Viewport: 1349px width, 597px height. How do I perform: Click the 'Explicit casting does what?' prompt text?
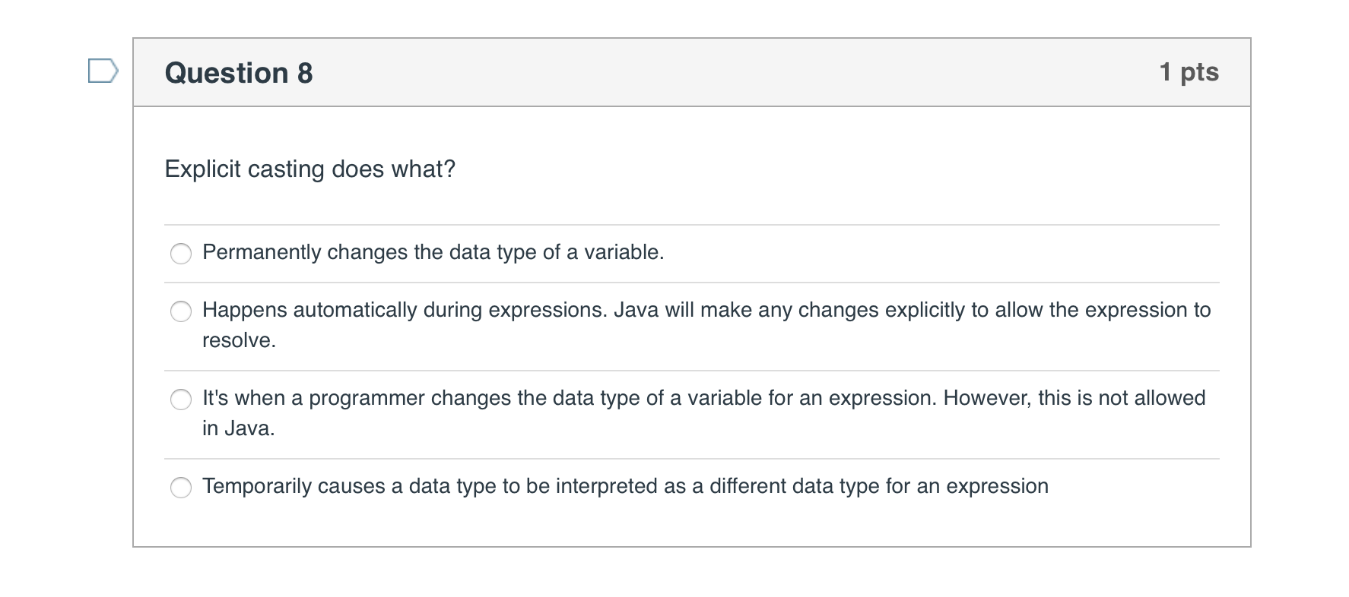tap(310, 169)
